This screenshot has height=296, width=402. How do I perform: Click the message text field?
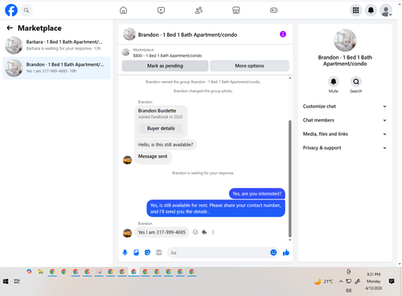point(219,253)
